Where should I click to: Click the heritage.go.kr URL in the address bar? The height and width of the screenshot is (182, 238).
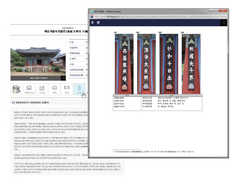click(x=160, y=17)
